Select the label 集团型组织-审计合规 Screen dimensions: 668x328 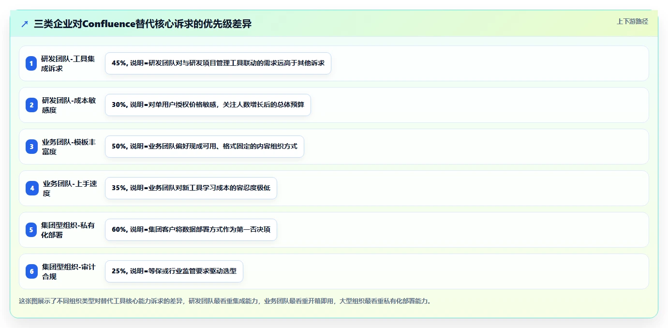(x=68, y=271)
